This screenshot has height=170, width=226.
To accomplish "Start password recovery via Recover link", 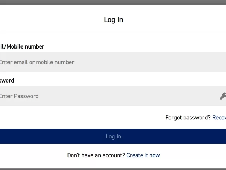I will (219, 117).
